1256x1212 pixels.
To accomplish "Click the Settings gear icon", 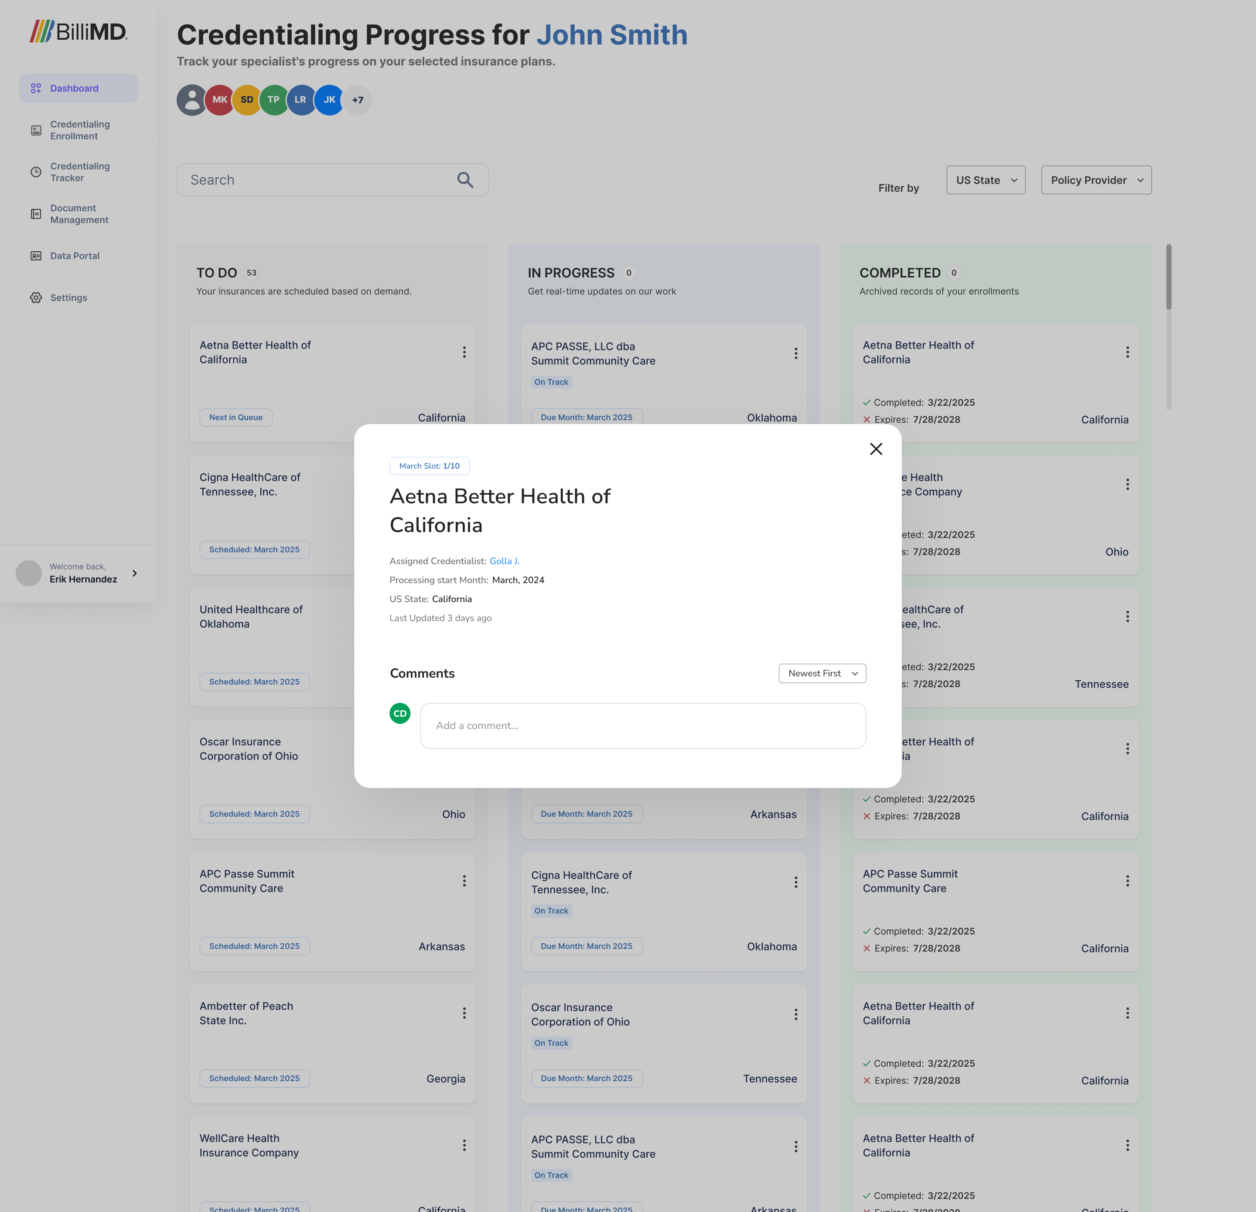I will coord(36,298).
